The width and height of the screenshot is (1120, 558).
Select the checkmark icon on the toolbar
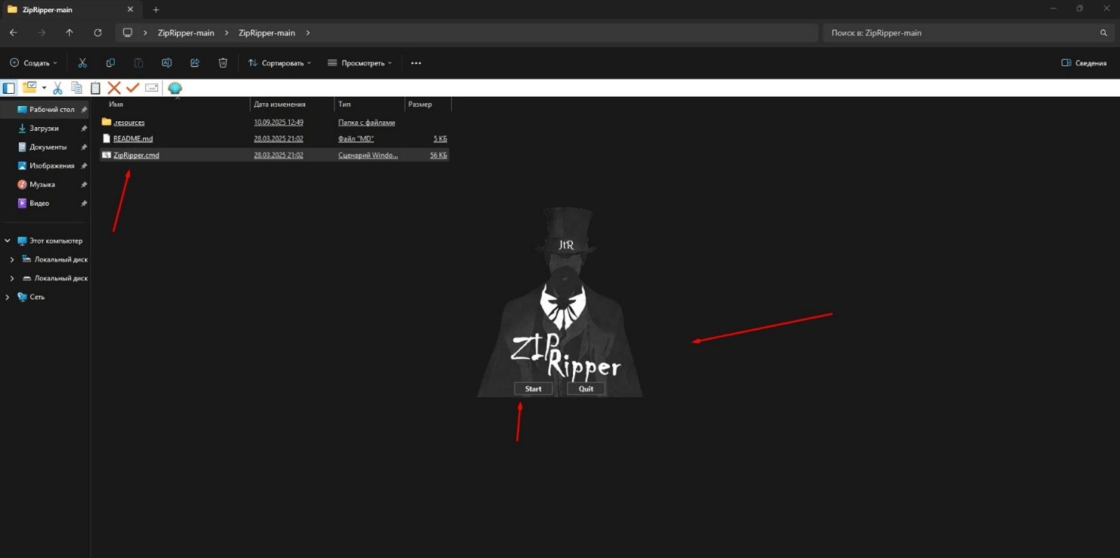(x=132, y=87)
